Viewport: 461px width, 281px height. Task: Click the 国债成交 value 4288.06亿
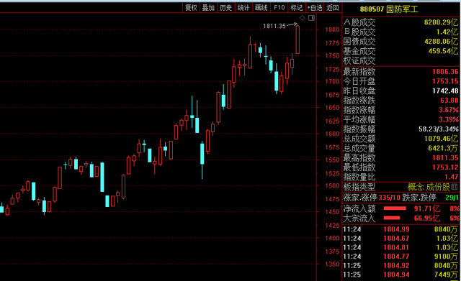441,42
